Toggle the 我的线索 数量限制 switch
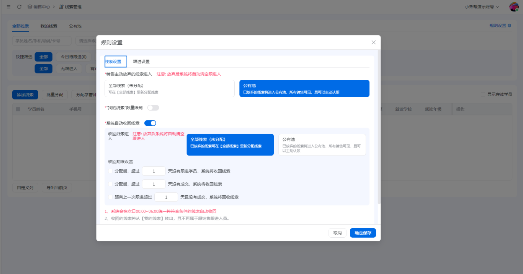This screenshot has height=274, width=523. tap(153, 108)
